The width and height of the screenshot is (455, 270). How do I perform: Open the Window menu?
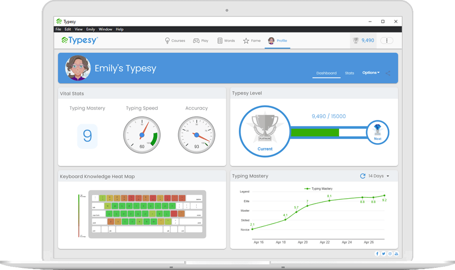tap(105, 29)
